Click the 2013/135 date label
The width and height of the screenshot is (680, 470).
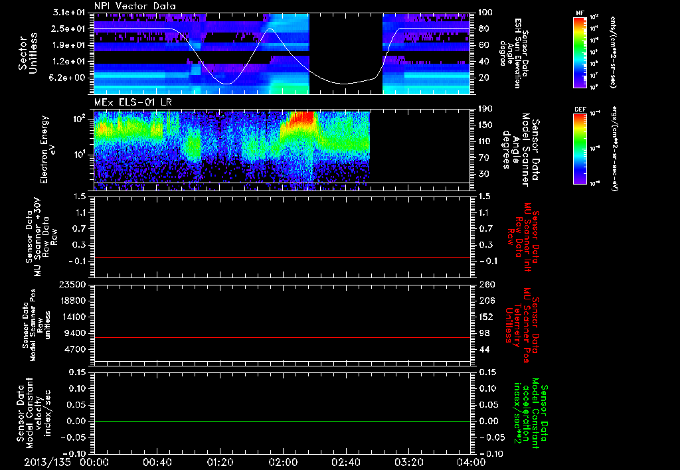tap(47, 462)
